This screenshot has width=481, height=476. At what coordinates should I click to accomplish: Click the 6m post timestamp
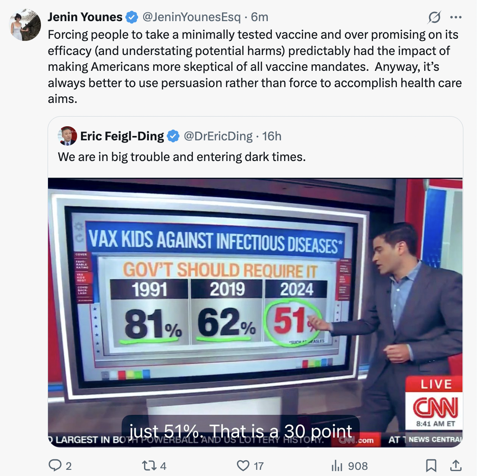pyautogui.click(x=259, y=17)
